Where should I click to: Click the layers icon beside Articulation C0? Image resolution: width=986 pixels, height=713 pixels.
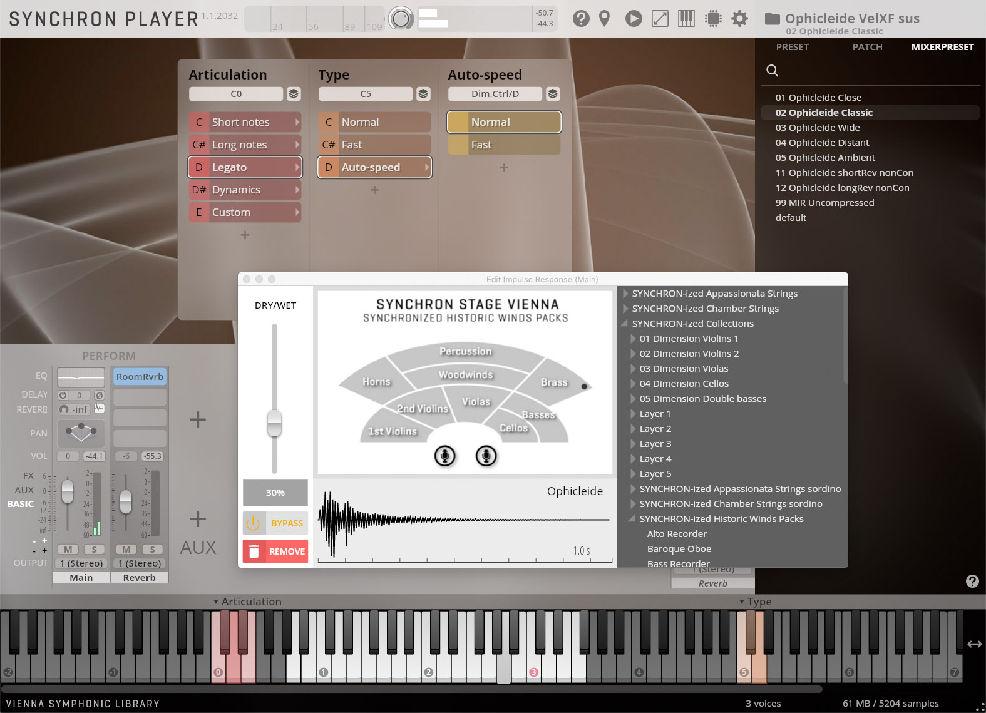(x=294, y=94)
